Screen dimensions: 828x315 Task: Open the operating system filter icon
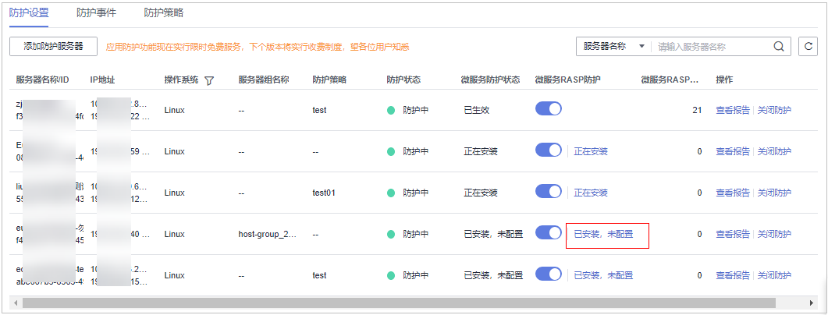209,80
